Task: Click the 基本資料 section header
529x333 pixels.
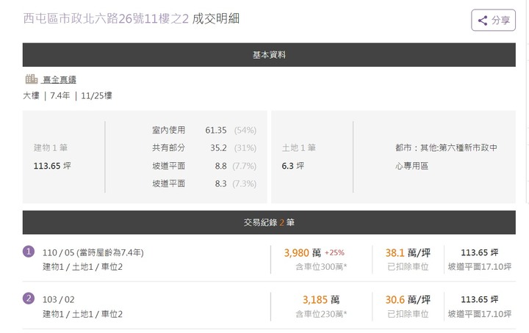Action: coord(269,55)
